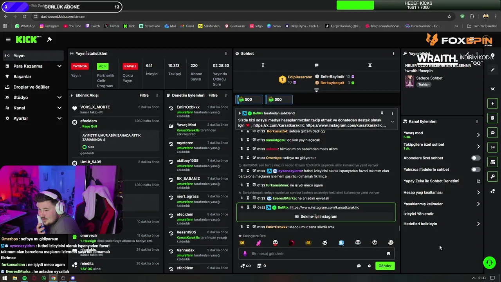
Task: Click İzleyici Yönlendir option
Action: [418, 214]
